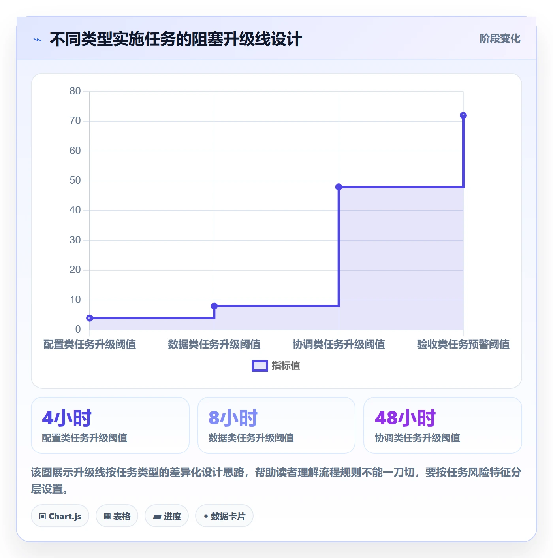This screenshot has height=558, width=553.
Task: Click the grid icon in the 表格 tag
Action: pos(107,517)
